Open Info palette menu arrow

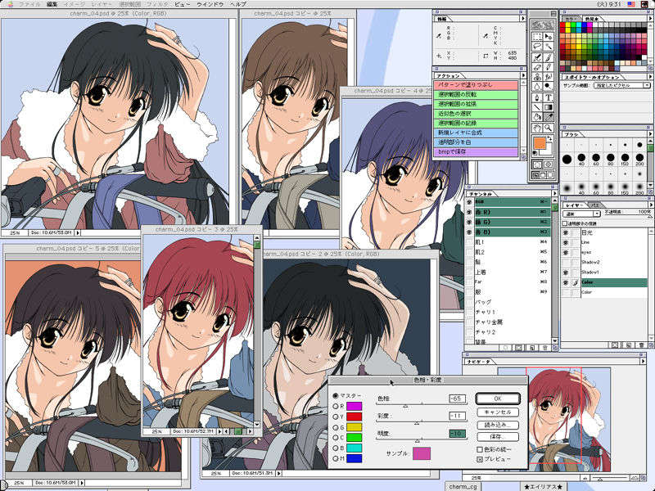point(522,18)
